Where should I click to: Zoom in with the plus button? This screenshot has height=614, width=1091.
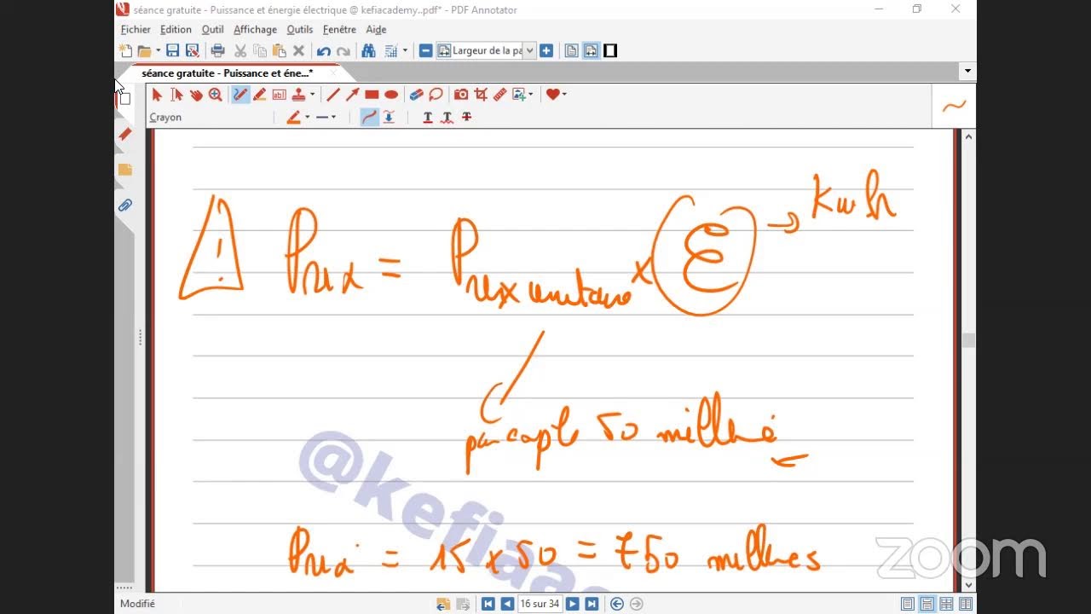[x=546, y=51]
